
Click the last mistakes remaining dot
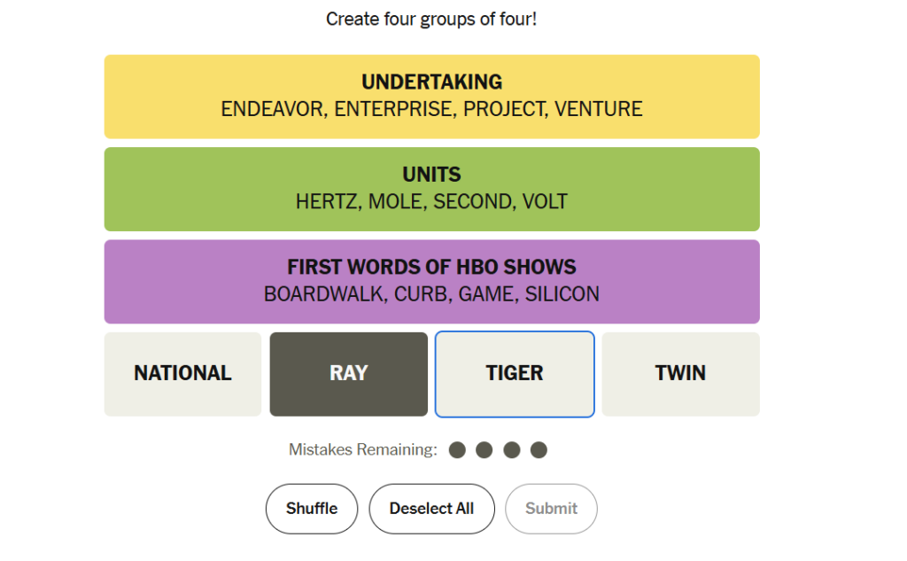click(539, 450)
